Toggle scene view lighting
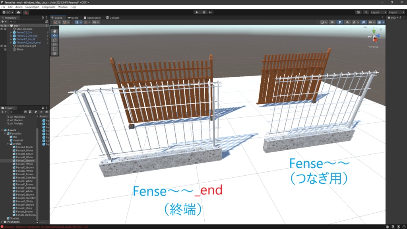This screenshot has width=407, height=229. coord(340,22)
